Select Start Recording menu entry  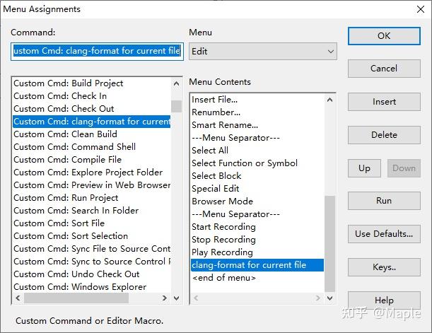(x=223, y=227)
